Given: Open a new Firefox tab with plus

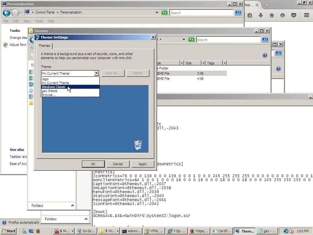Looking at the screenshot, I should pos(267,5).
